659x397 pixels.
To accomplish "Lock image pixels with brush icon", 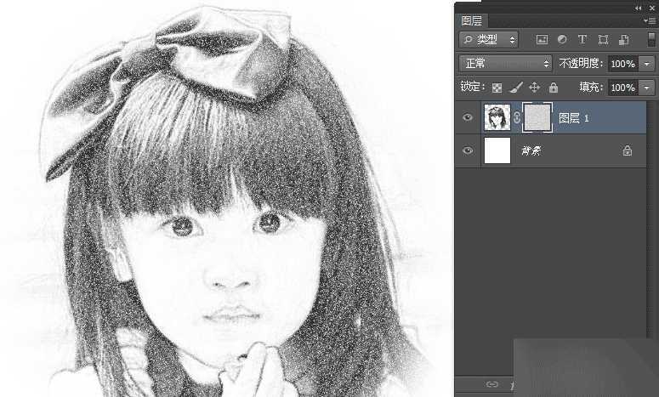I will coord(516,88).
